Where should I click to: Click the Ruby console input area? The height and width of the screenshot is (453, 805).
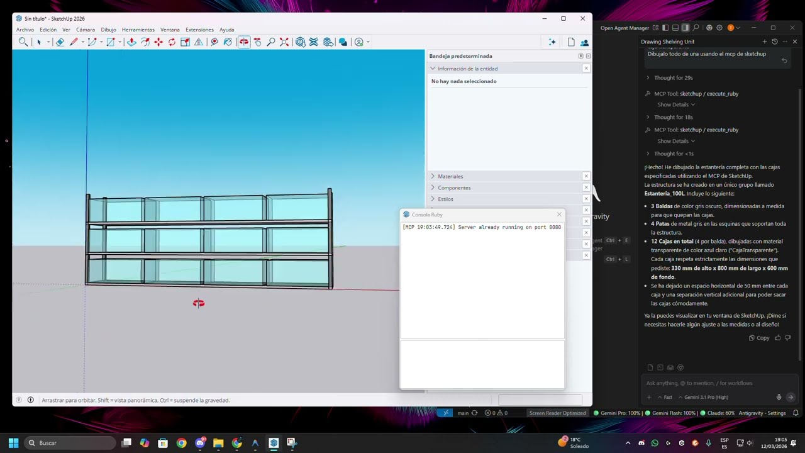(482, 364)
